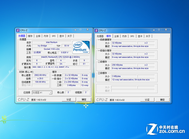Click the 12-way set associative description field
Image resolution: width=189 pixels, height=139 pixels.
point(133,80)
